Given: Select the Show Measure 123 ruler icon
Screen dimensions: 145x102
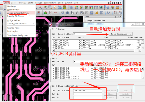Looking at the screenshot, I should 117,7.
